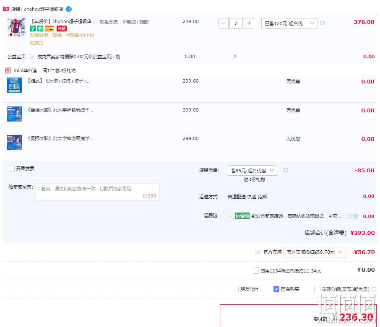Click the -85.00 shop discount amount
This screenshot has width=380, height=327.
pyautogui.click(x=364, y=170)
